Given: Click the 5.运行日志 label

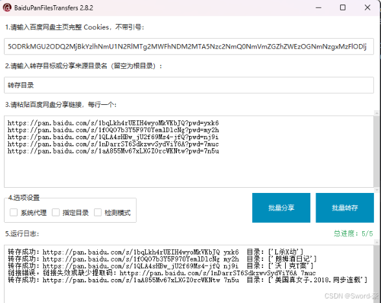Looking at the screenshot, I should click(x=22, y=234).
